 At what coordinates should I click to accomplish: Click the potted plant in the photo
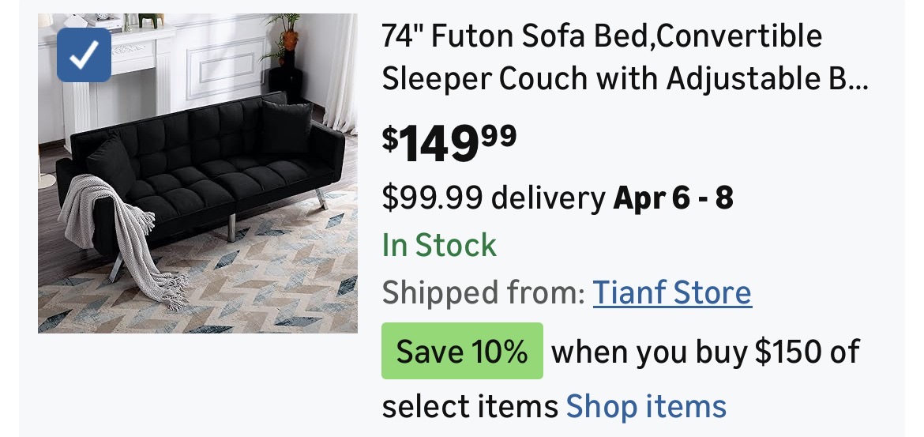click(x=287, y=40)
